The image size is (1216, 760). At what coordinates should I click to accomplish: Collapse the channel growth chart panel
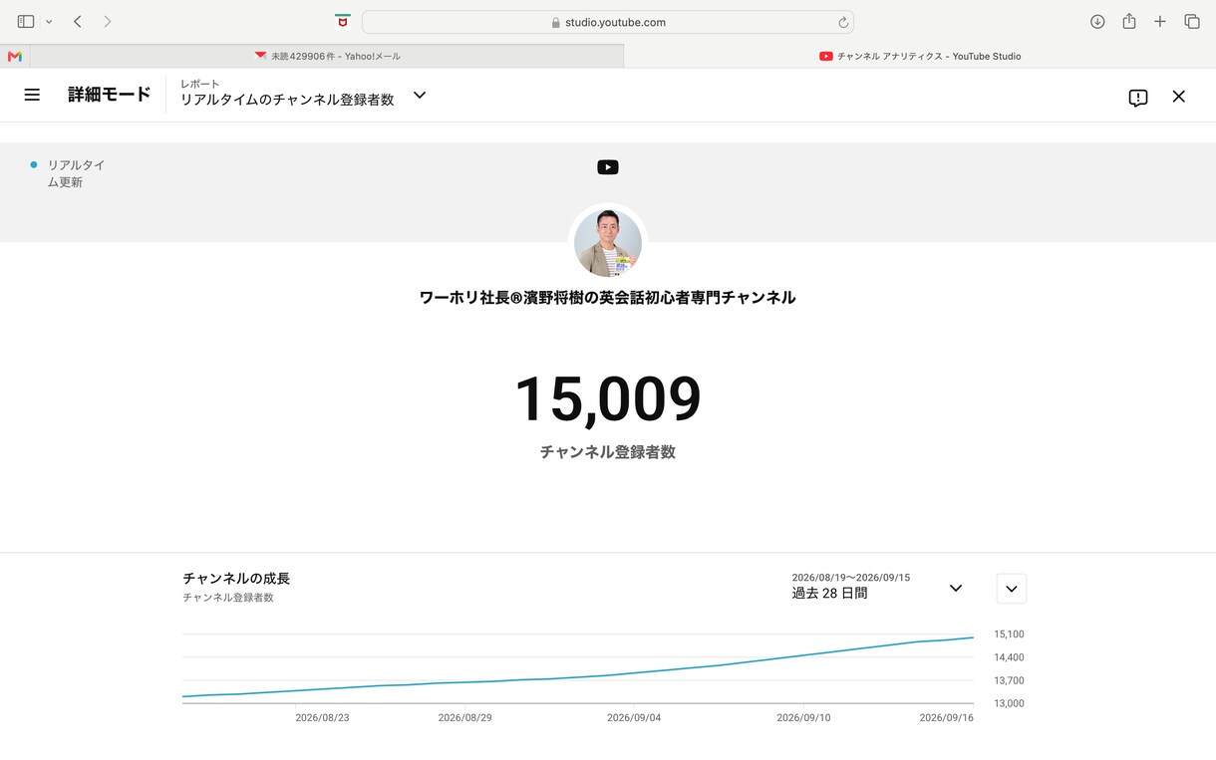(1012, 589)
